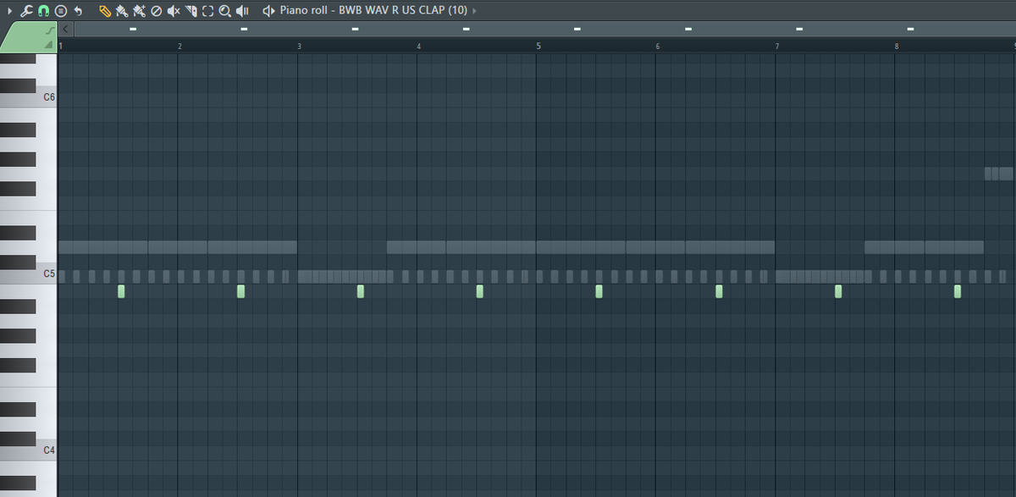Open the wrench tools menu

(25, 11)
